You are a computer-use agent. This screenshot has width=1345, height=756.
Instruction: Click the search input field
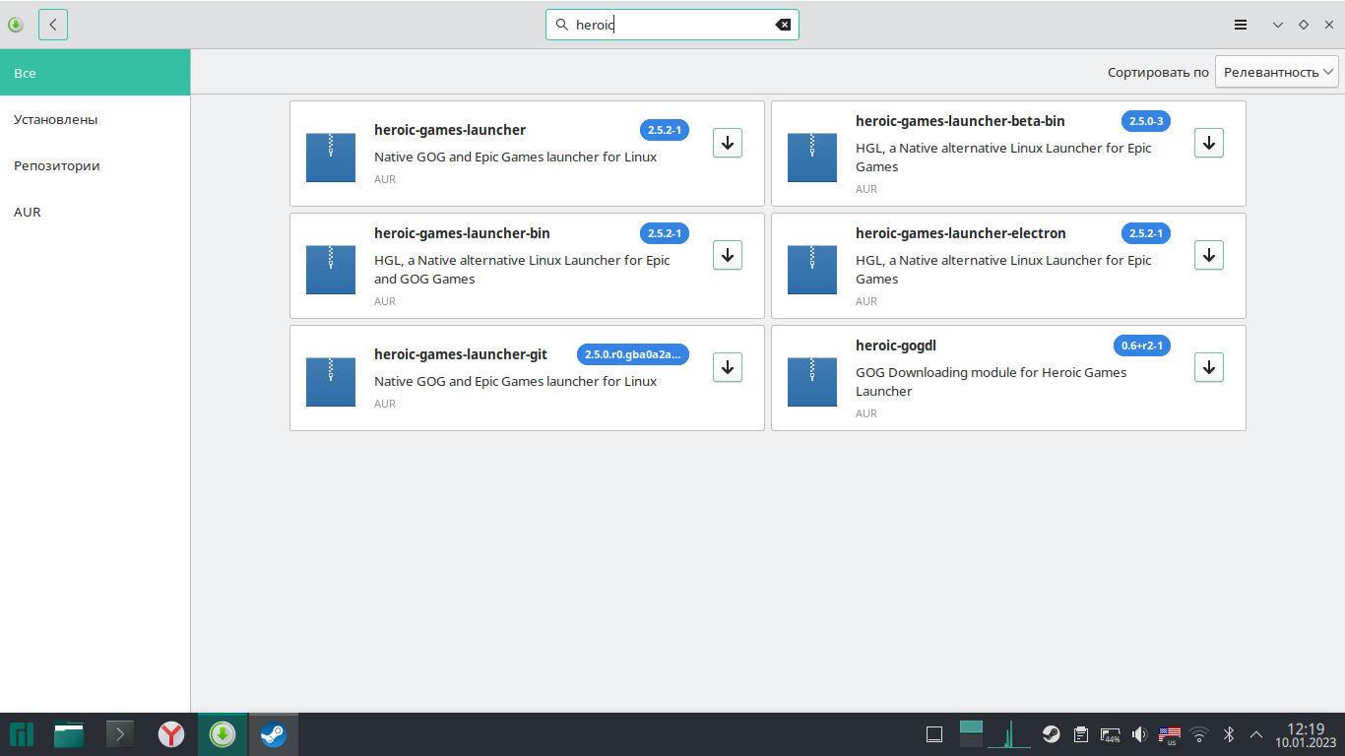tap(672, 25)
